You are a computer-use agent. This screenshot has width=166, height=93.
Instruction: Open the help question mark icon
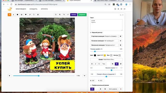(115, 9)
